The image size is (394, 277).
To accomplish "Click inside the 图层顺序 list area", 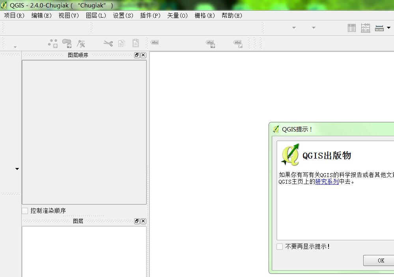I will pyautogui.click(x=84, y=132).
